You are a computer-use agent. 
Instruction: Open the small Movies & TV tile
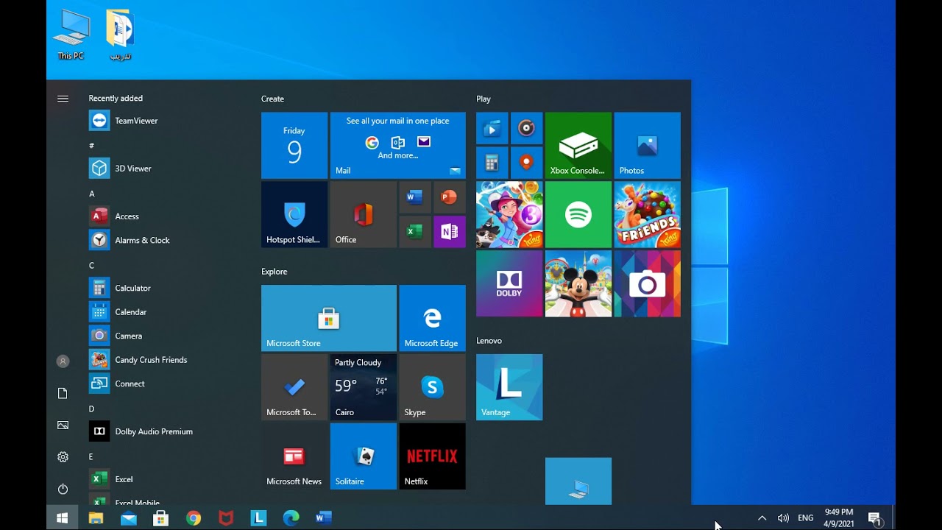point(492,128)
